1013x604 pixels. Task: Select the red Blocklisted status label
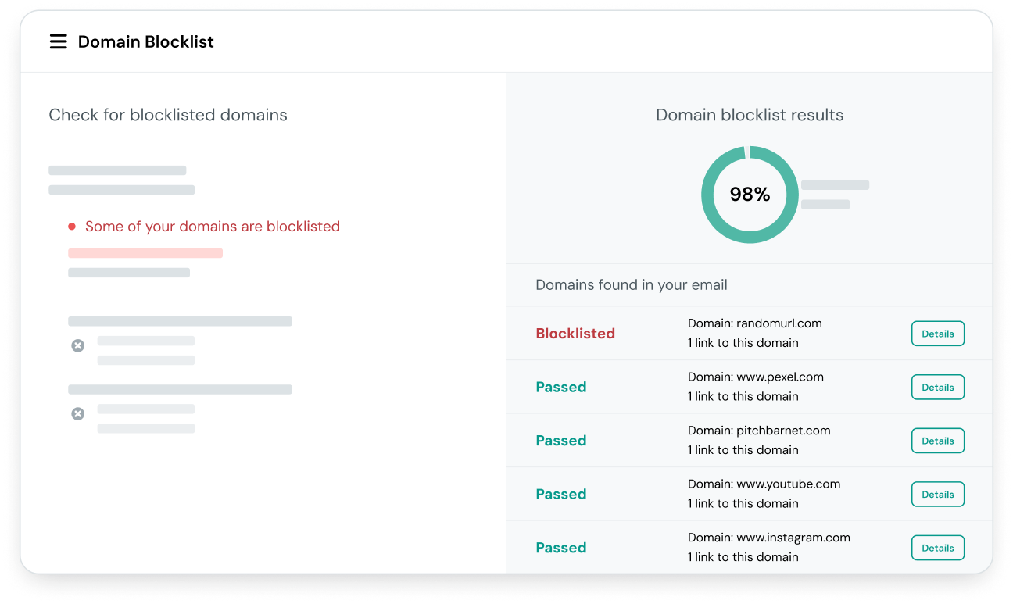point(575,334)
